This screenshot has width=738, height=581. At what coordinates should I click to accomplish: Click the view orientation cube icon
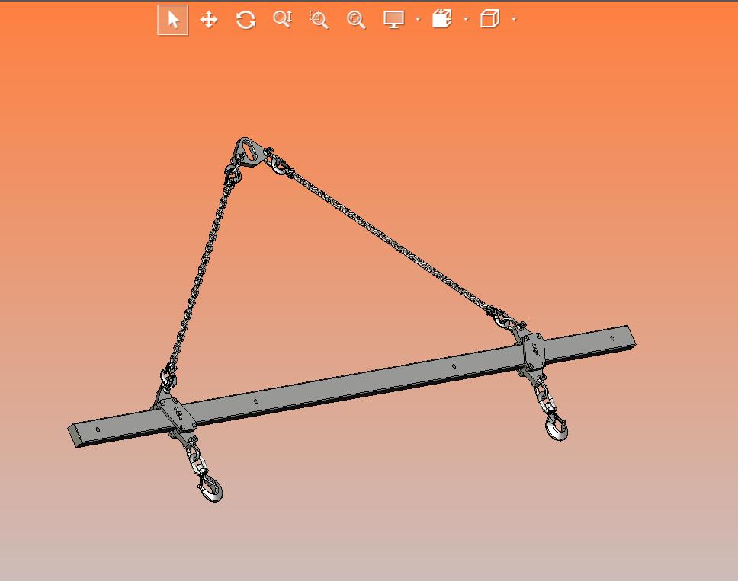click(x=489, y=19)
